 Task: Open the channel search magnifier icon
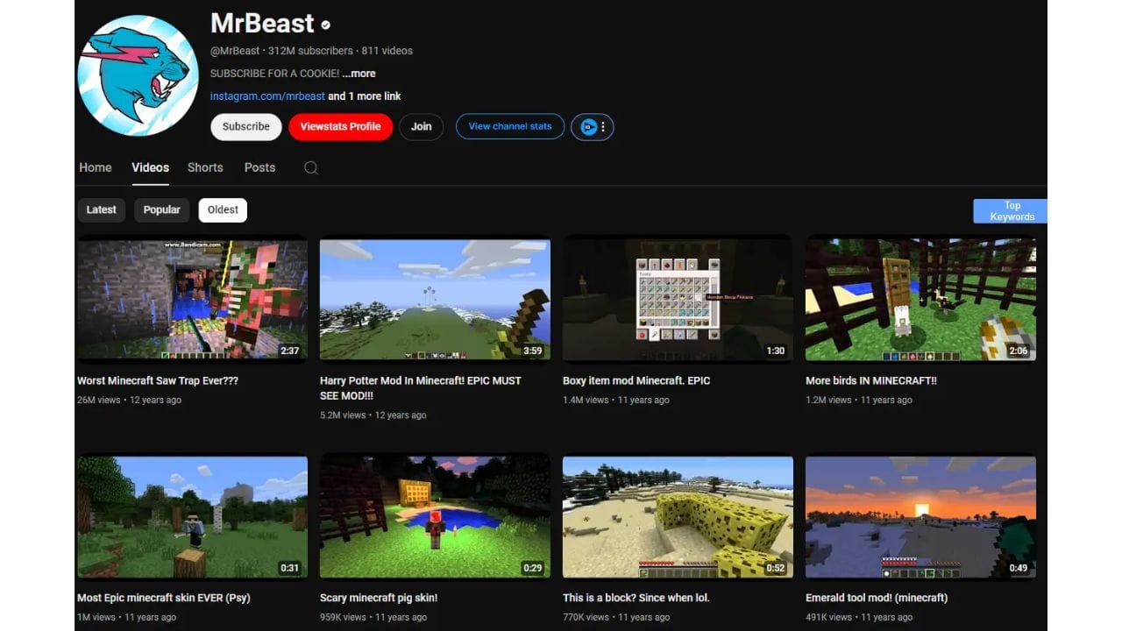coord(310,167)
